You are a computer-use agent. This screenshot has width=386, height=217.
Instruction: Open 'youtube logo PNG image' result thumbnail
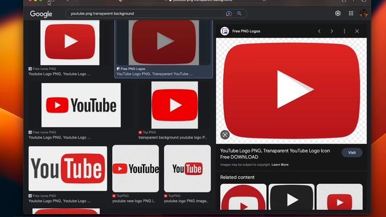click(188, 169)
